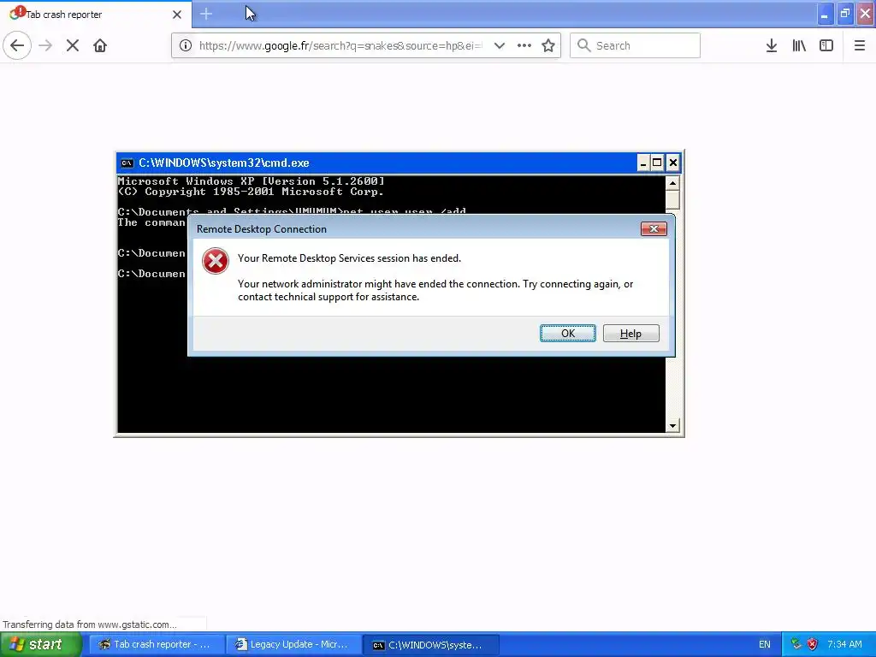This screenshot has height=657, width=876.
Task: Close the cmd.exe window
Action: click(x=673, y=163)
